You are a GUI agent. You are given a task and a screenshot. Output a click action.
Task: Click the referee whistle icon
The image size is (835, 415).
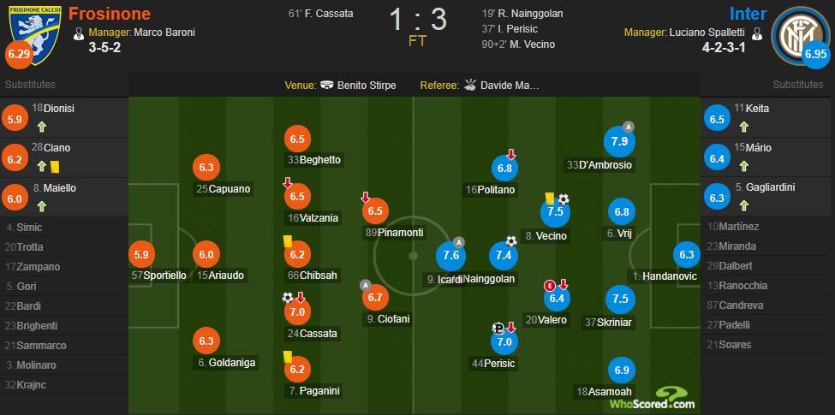coord(469,85)
